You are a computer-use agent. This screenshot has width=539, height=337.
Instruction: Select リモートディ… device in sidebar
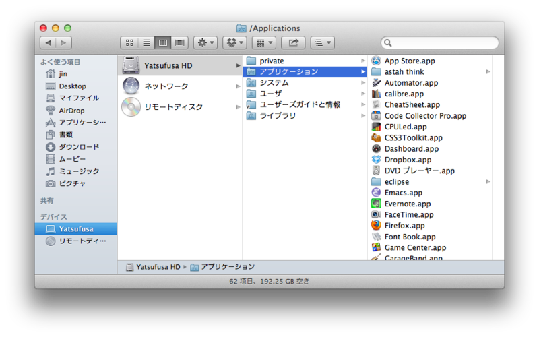76,241
